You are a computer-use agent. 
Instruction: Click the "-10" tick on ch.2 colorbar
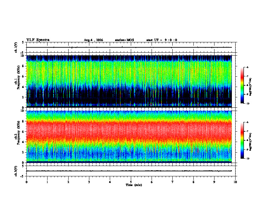247,159
